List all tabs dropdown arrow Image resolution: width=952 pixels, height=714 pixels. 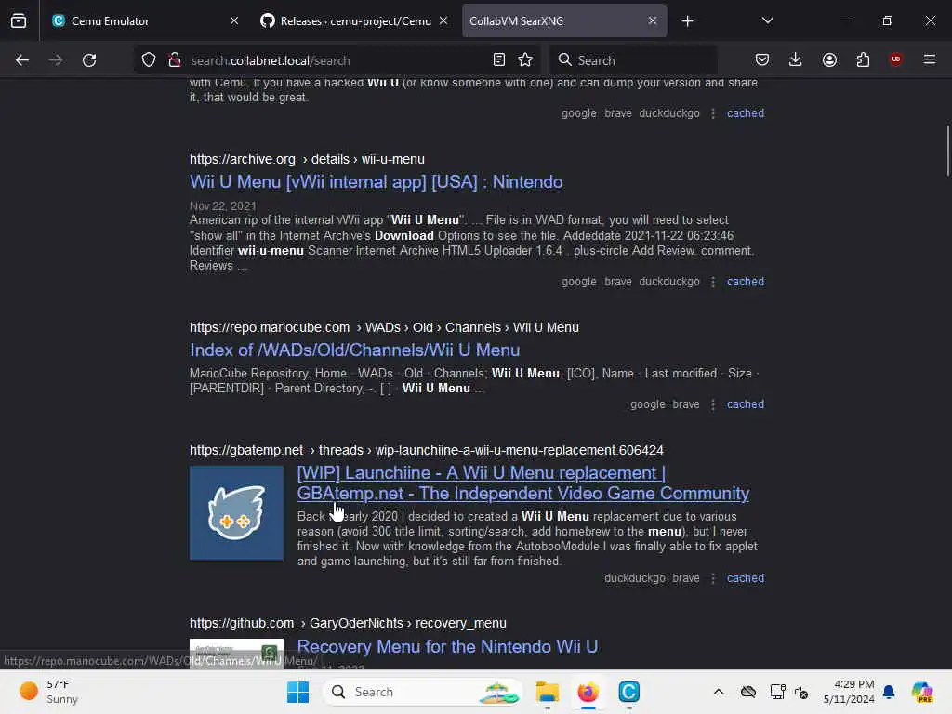tap(767, 20)
